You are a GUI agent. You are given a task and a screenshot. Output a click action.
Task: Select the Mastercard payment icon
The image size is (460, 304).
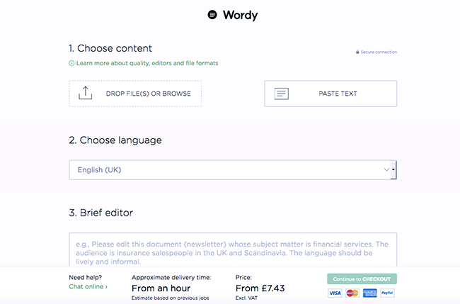(x=352, y=293)
